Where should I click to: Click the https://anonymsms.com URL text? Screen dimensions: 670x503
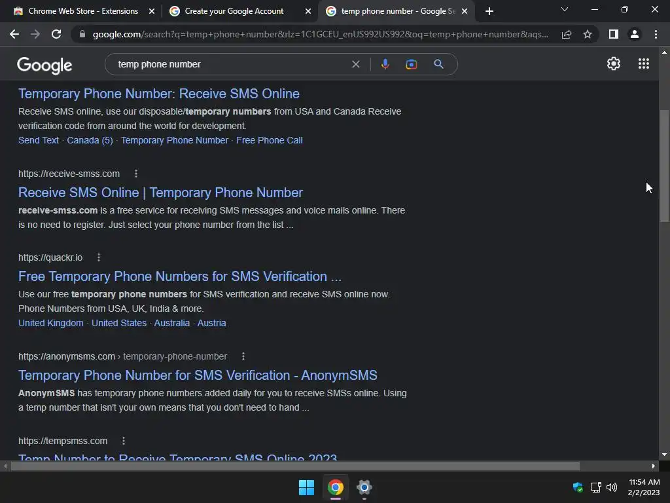pos(67,356)
